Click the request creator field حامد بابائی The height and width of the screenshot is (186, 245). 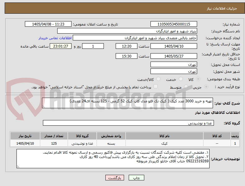point(135,38)
